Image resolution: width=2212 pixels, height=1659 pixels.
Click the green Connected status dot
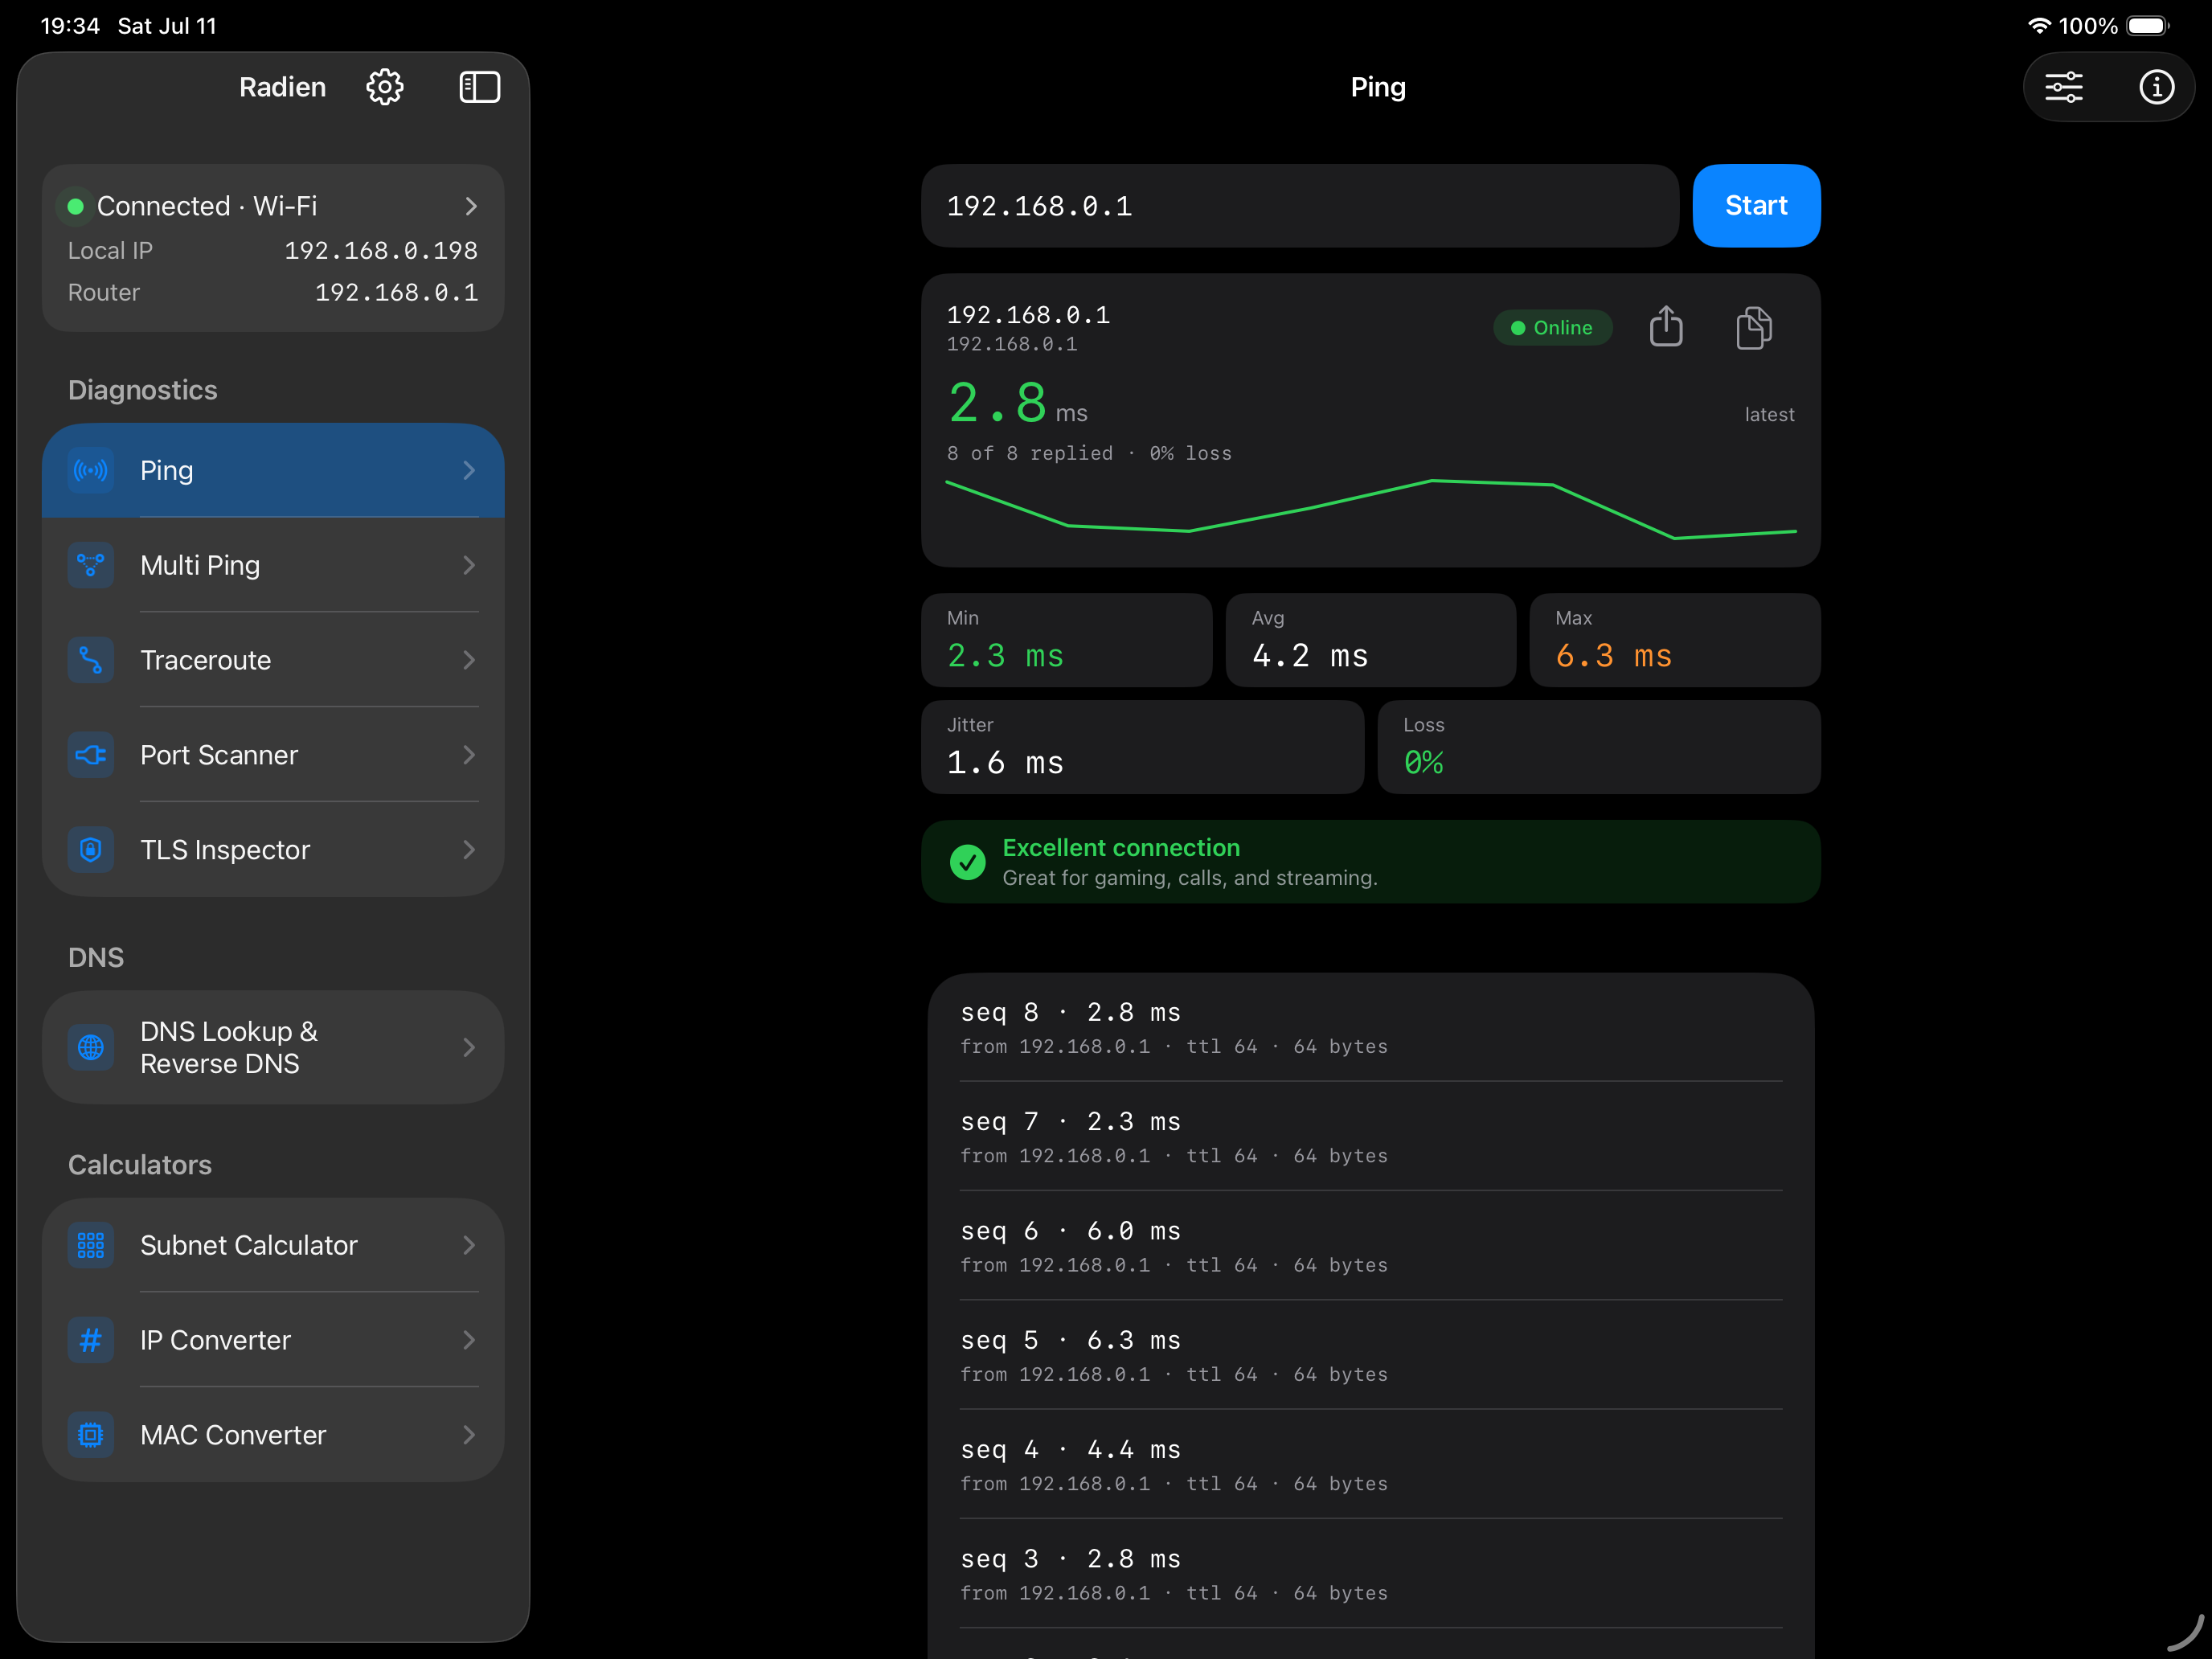coord(75,206)
